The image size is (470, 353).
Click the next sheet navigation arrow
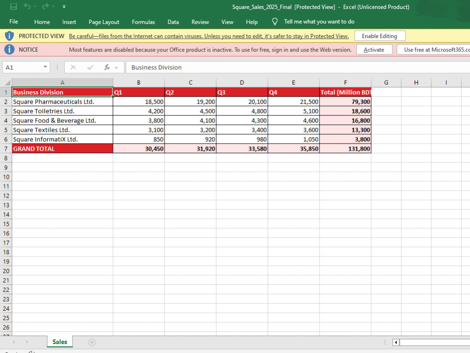point(27,342)
